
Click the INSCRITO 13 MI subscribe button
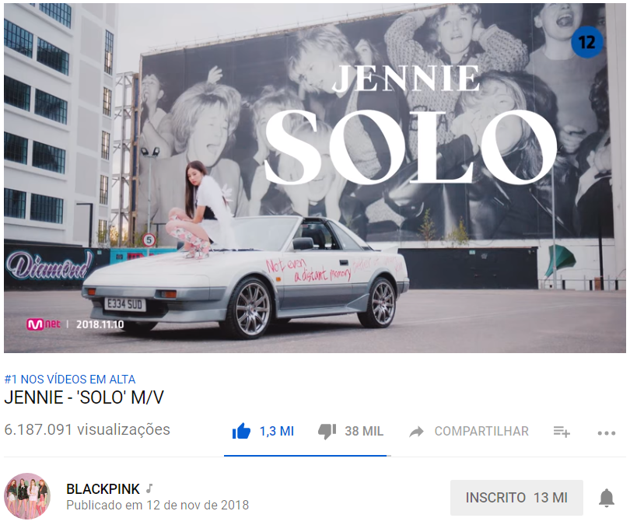point(516,497)
